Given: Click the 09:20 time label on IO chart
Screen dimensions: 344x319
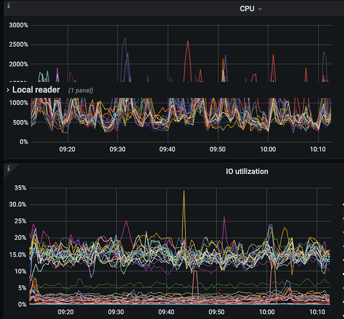Looking at the screenshot, I should [66, 312].
